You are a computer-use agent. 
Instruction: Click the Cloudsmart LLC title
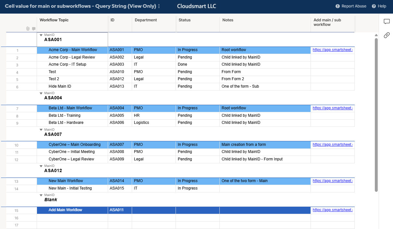point(197,6)
